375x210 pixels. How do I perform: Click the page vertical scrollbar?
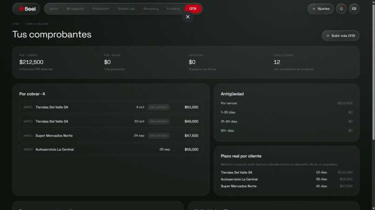click(x=373, y=72)
